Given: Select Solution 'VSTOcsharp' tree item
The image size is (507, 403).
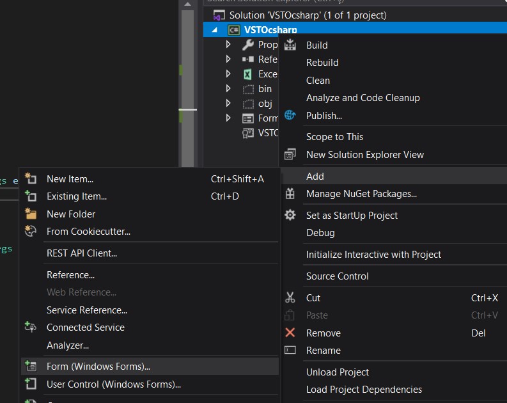Looking at the screenshot, I should (x=308, y=15).
